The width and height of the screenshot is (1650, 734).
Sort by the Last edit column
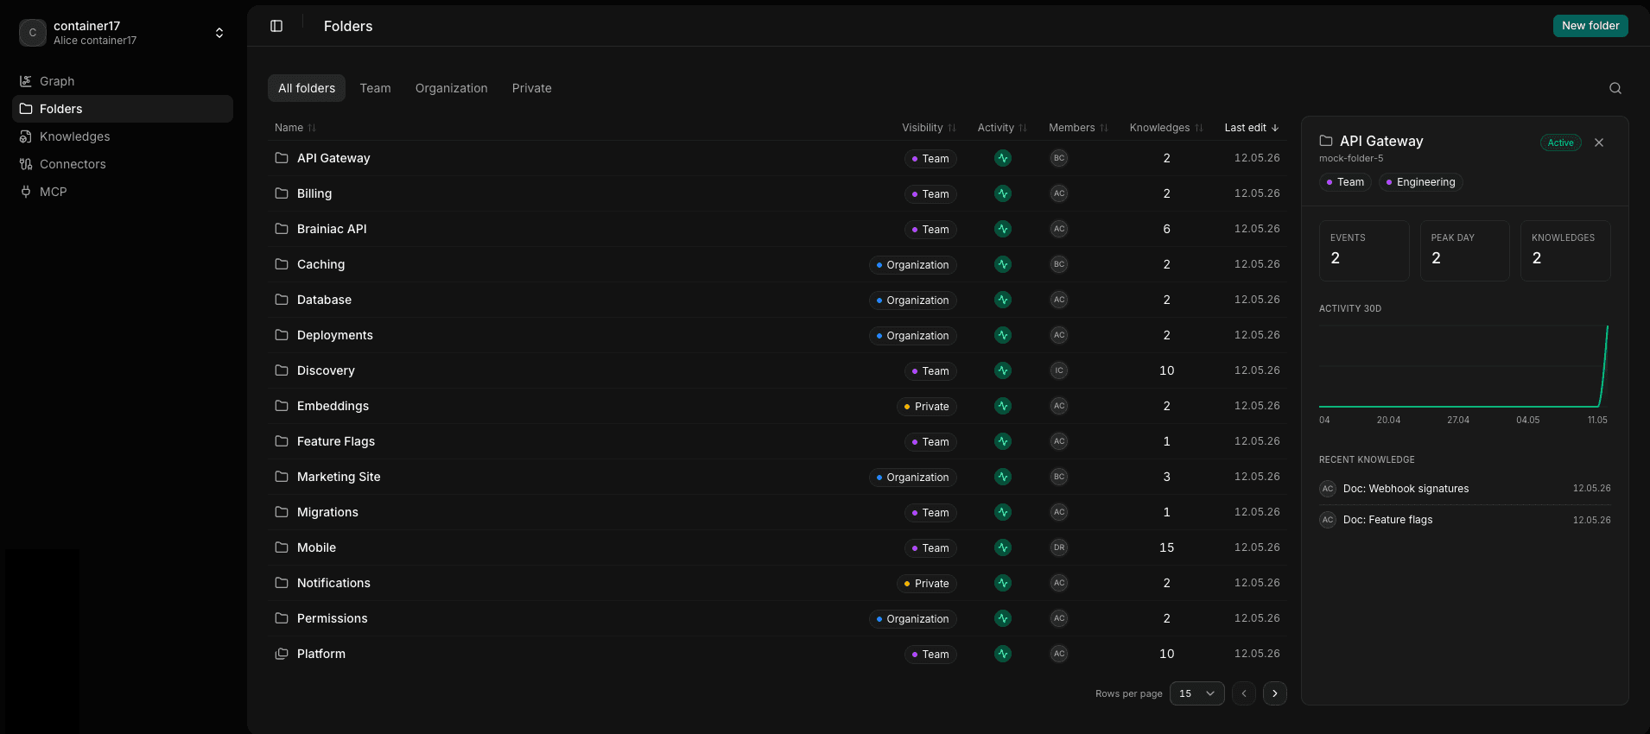pyautogui.click(x=1252, y=128)
